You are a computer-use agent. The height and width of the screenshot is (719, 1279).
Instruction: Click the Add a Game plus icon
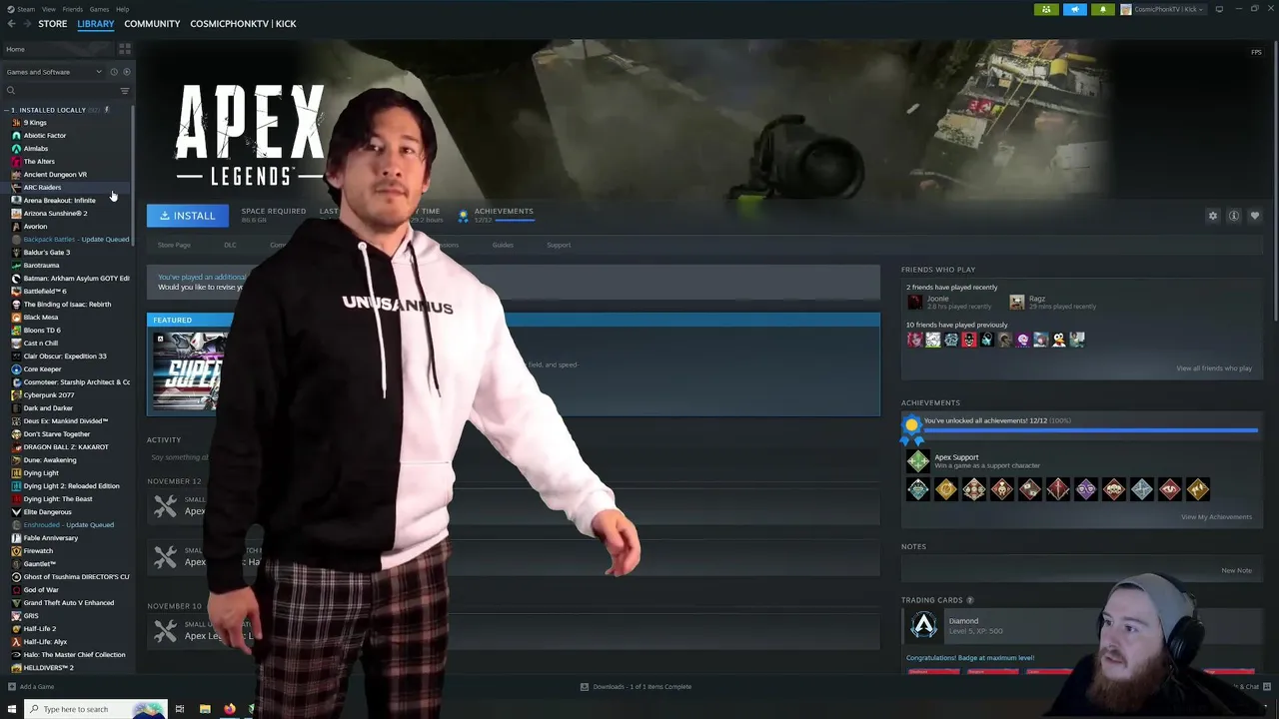click(12, 687)
